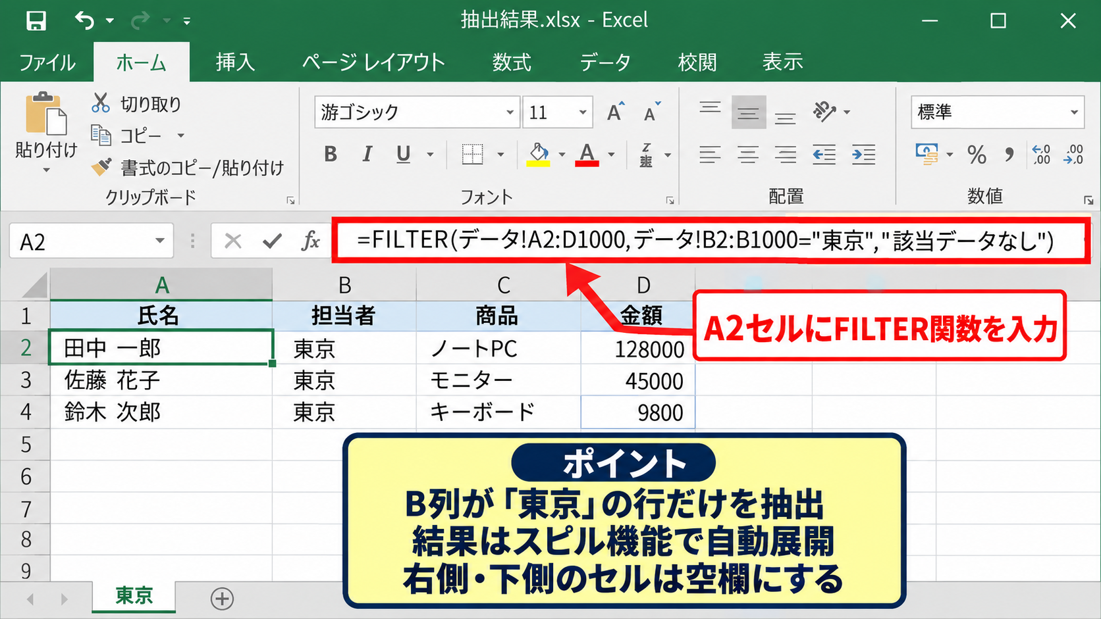Decrease font size with small A icon
The image size is (1101, 619).
click(x=652, y=112)
